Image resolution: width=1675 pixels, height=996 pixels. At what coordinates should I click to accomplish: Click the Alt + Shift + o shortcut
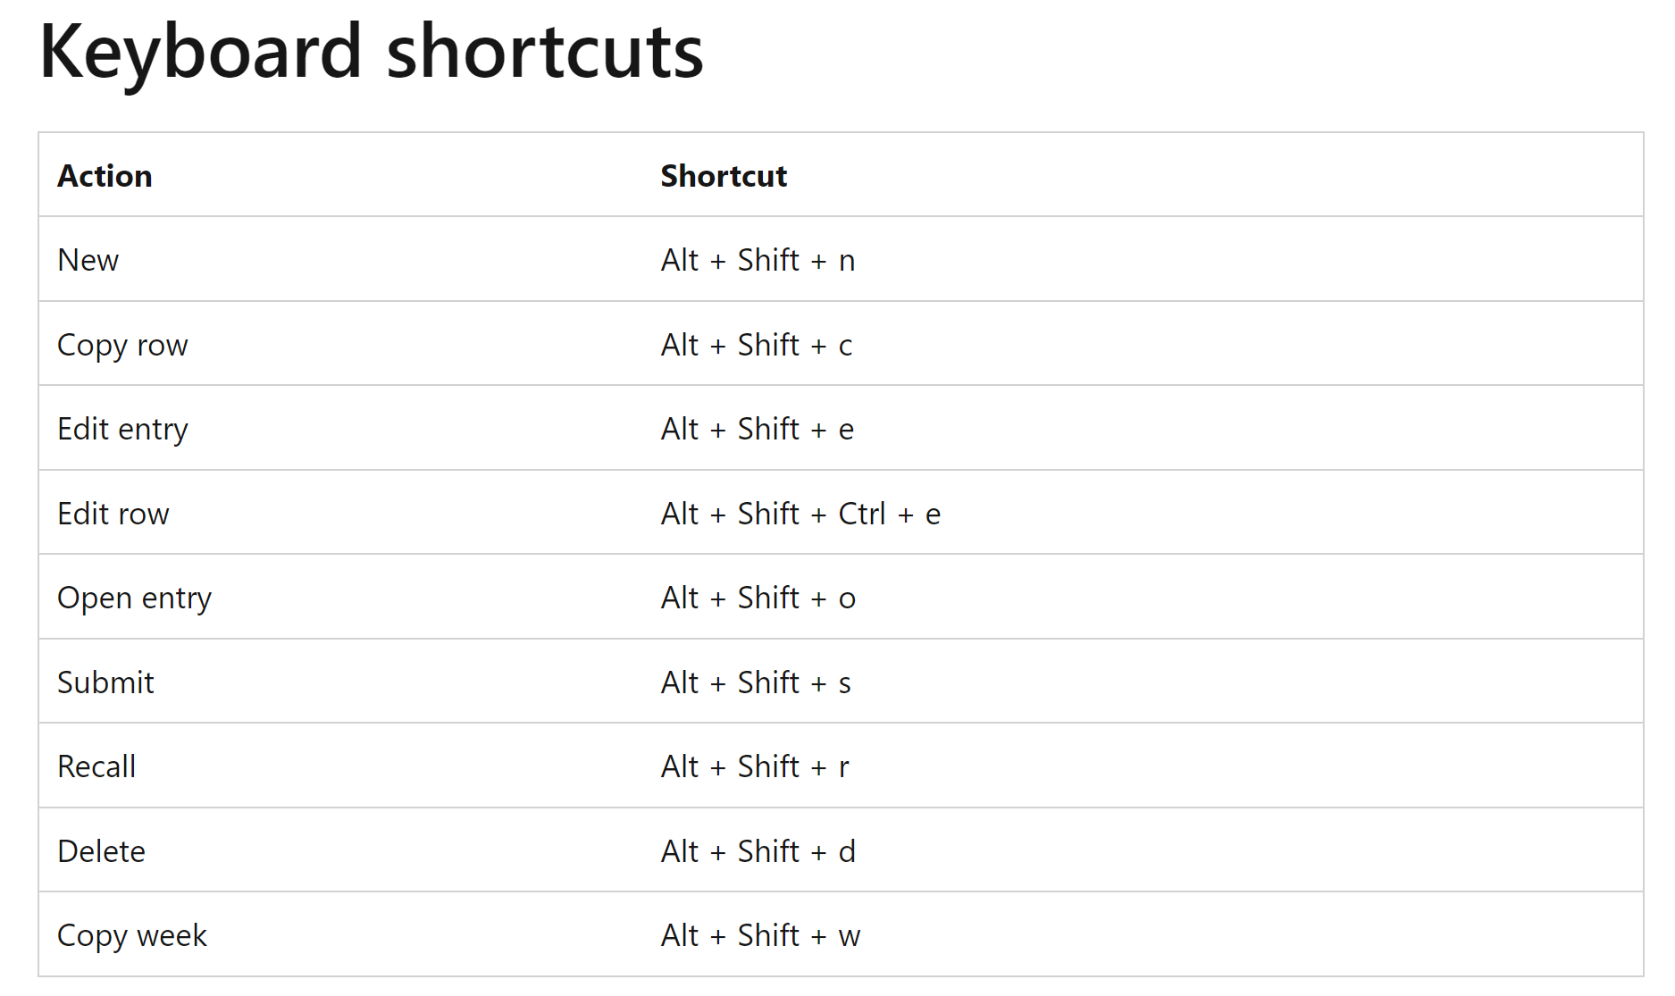[758, 598]
